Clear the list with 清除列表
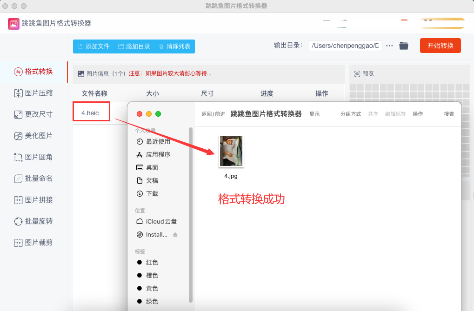 (x=174, y=46)
